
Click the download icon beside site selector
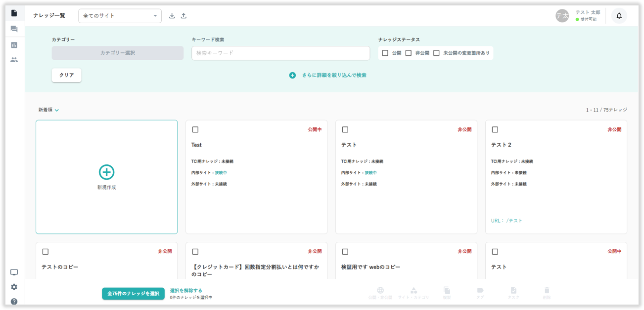pos(172,16)
